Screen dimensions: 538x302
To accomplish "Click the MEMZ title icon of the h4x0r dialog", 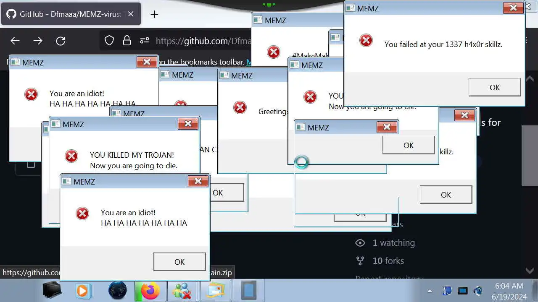I will click(x=351, y=8).
